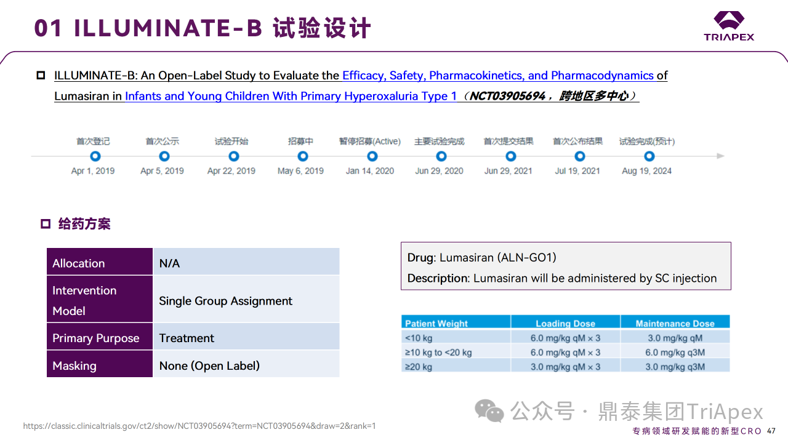Open the Infants and Young Children link
The height and width of the screenshot is (443, 788).
click(x=291, y=97)
